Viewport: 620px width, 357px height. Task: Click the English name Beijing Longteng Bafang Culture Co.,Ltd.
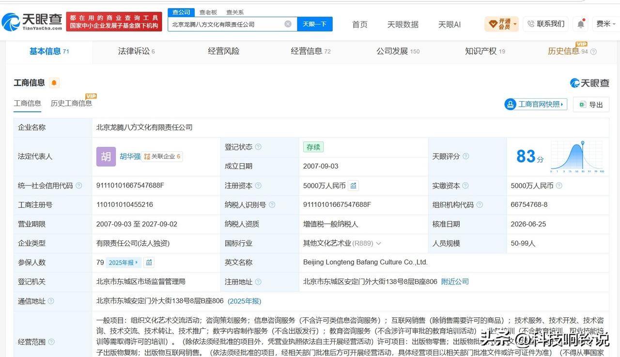point(365,263)
